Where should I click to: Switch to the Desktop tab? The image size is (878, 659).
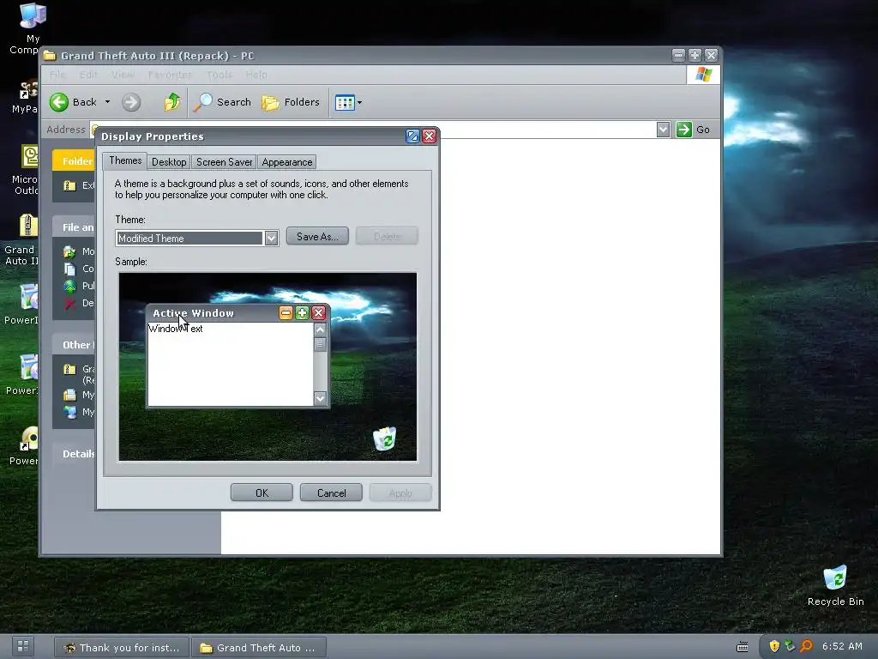(169, 162)
